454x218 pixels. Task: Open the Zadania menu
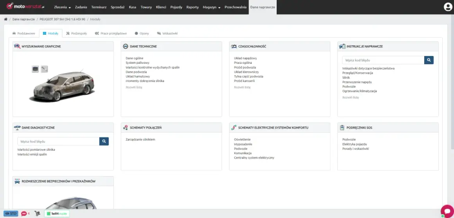tap(81, 7)
